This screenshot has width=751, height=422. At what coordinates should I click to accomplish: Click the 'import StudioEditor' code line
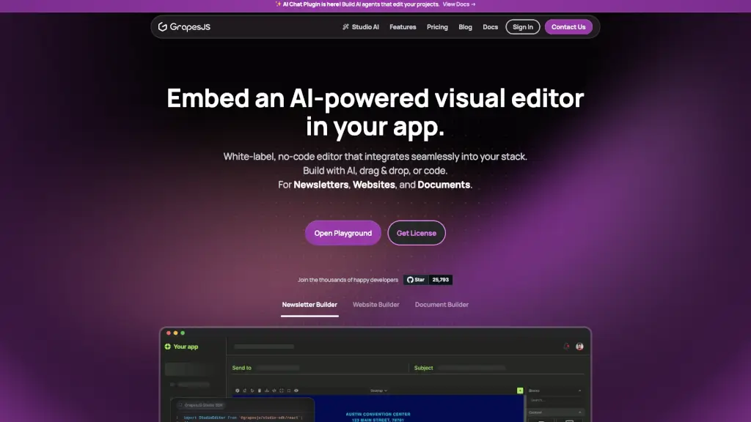click(242, 418)
